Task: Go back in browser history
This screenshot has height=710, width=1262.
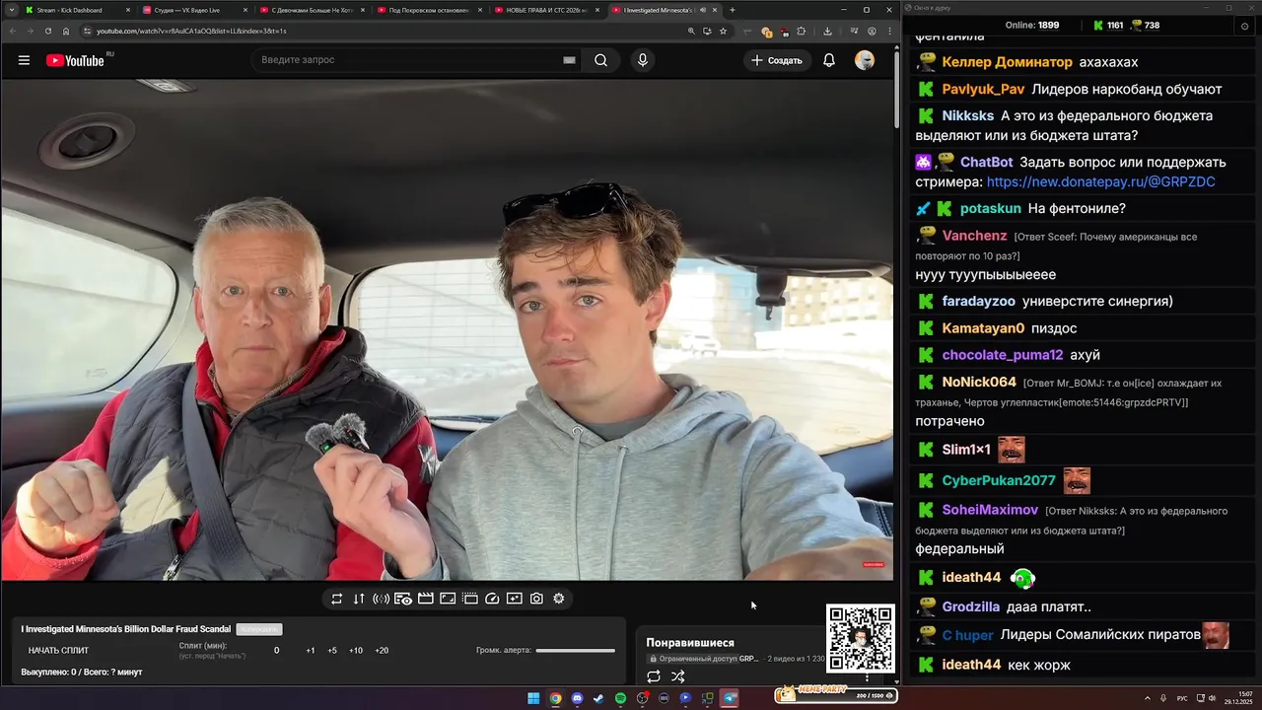Action: click(x=13, y=31)
